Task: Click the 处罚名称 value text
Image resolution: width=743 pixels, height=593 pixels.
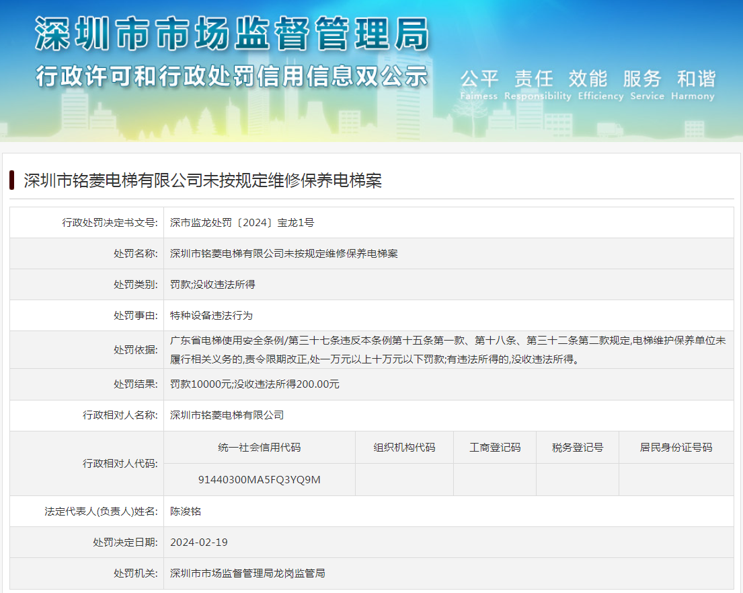Action: pos(284,254)
